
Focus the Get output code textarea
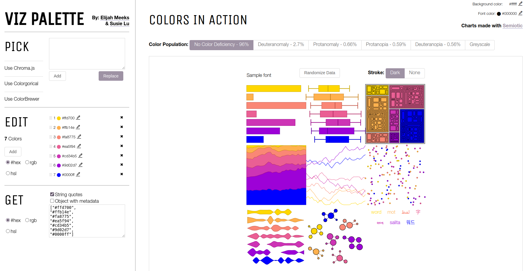pos(87,221)
